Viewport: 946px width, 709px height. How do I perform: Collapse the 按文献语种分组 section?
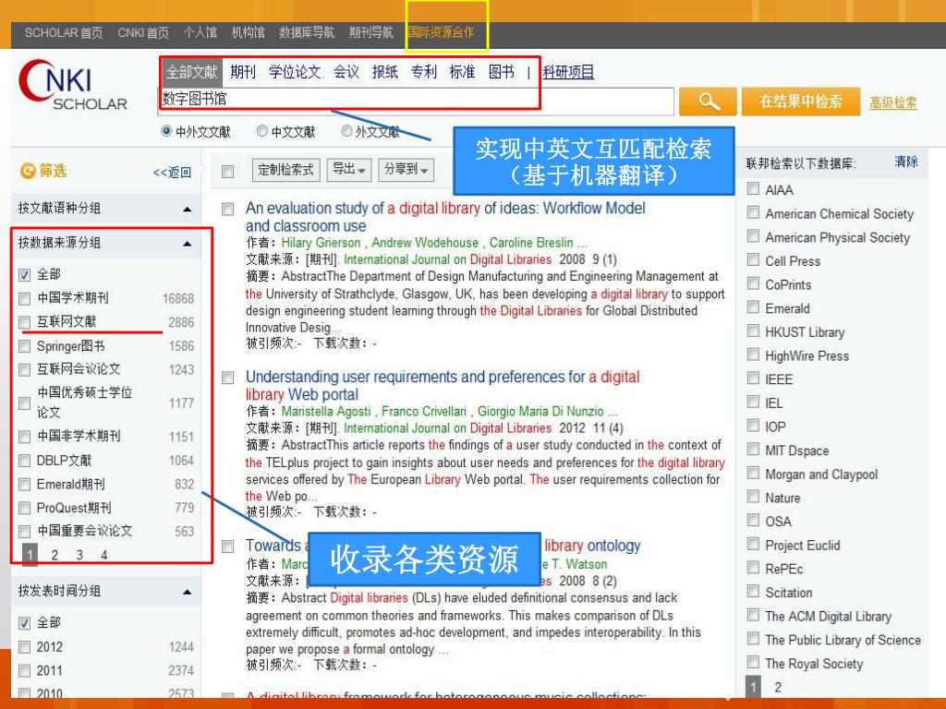click(x=187, y=210)
